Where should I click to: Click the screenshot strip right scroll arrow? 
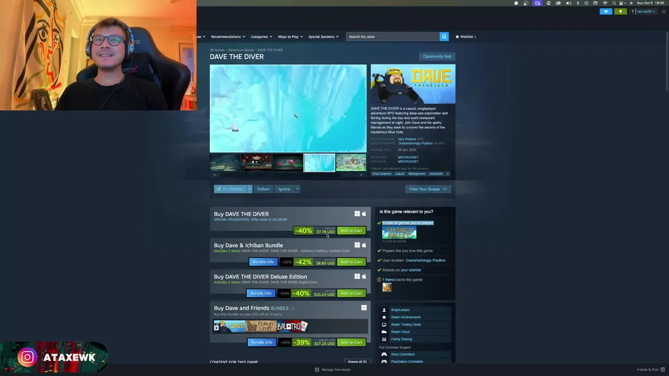tap(362, 175)
